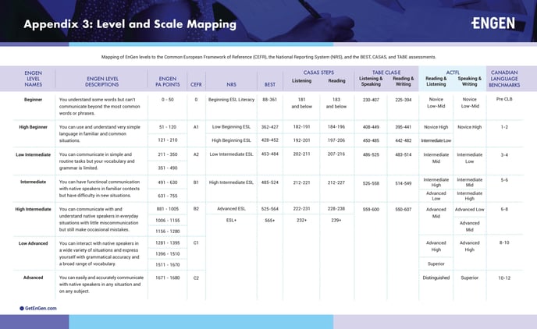Select the 'High Beginner' level name cell

coord(34,127)
